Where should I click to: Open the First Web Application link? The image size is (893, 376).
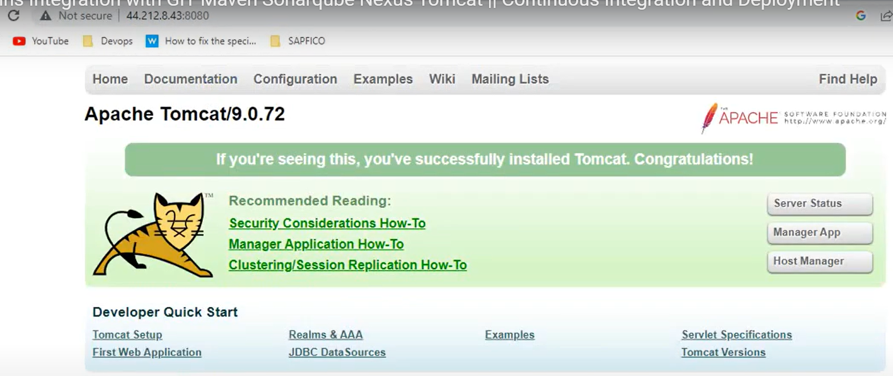(147, 353)
